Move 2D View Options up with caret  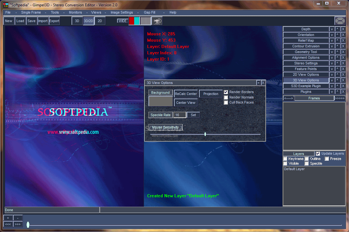tap(337, 74)
